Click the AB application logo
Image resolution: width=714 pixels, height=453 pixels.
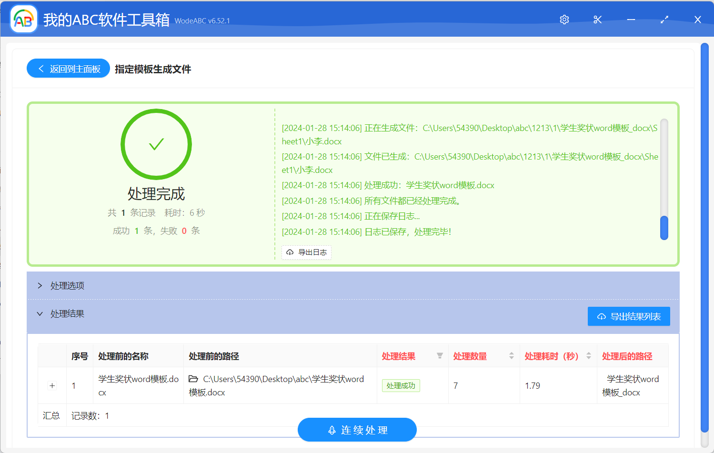(23, 19)
